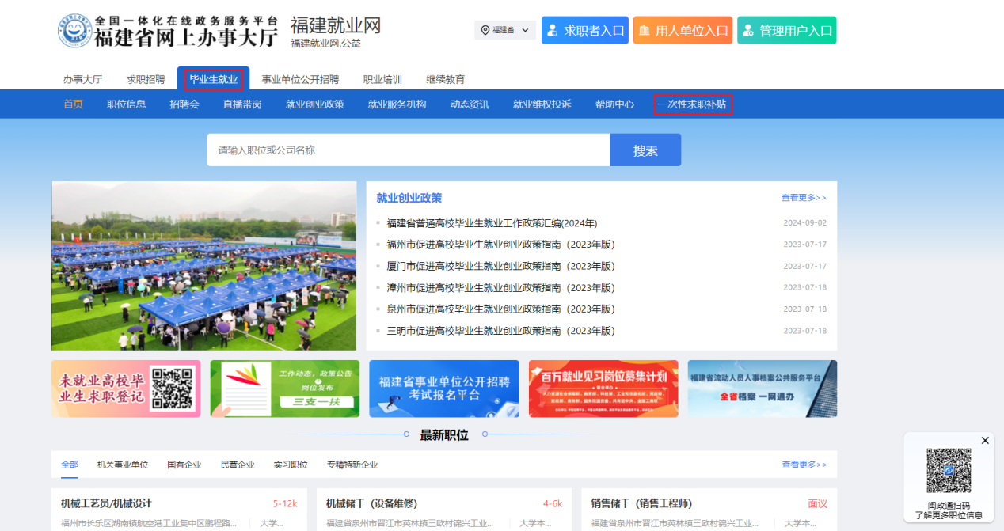Image resolution: width=1004 pixels, height=531 pixels.
Task: Open the 一次性求职补贴 menu item
Action: [692, 104]
